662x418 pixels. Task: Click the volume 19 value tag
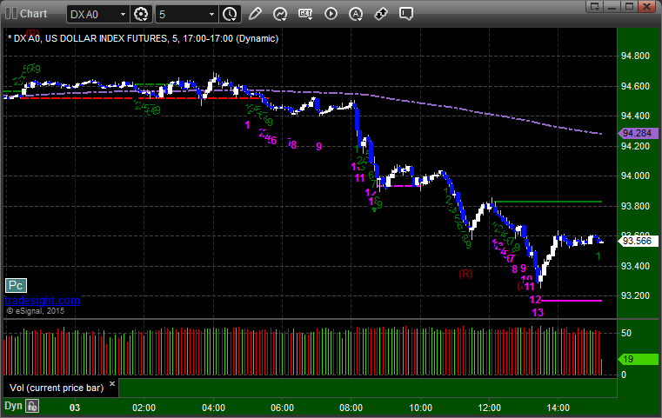638,359
